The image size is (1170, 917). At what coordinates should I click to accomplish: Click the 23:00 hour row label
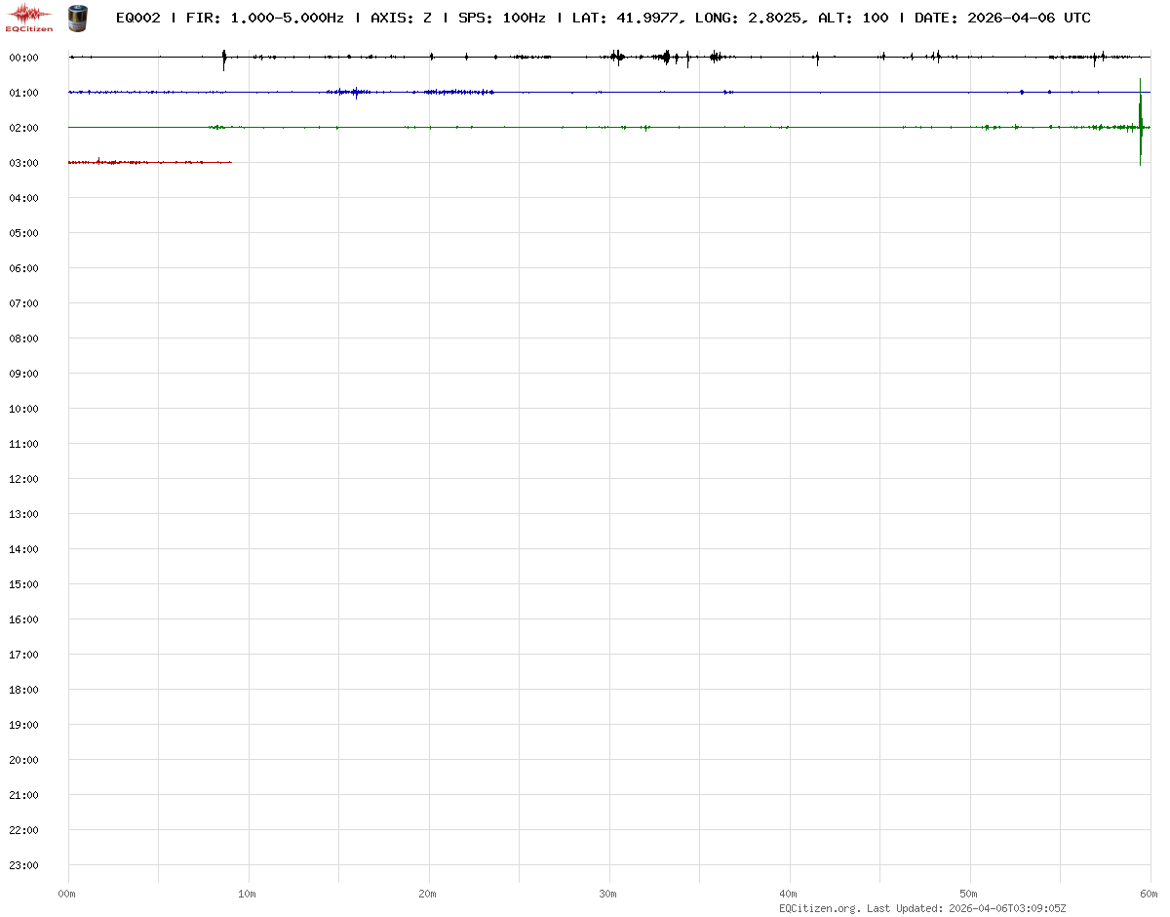click(23, 865)
